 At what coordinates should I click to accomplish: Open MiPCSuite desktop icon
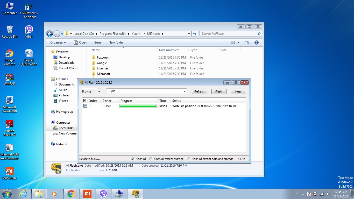[x=9, y=173]
